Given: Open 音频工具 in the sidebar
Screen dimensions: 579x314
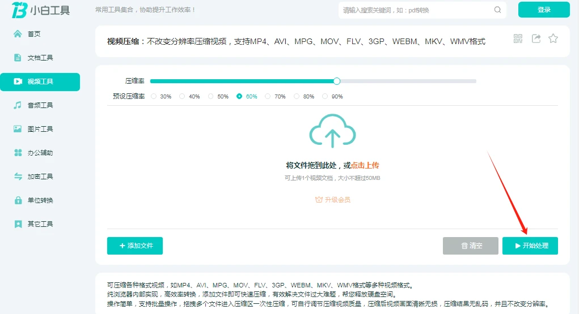Looking at the screenshot, I should tap(40, 105).
